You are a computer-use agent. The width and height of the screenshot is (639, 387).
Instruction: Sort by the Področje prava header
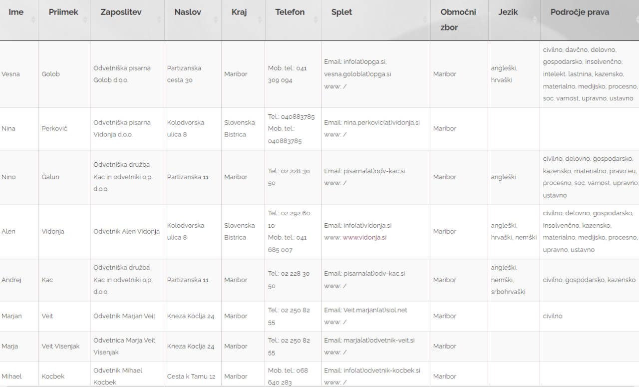coord(580,12)
